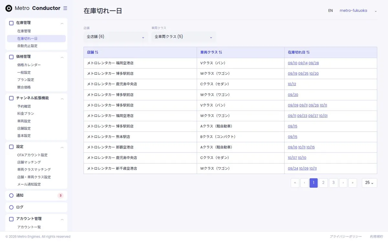This screenshot has width=388, height=242.
Task: Go to page 3
Action: (x=333, y=183)
